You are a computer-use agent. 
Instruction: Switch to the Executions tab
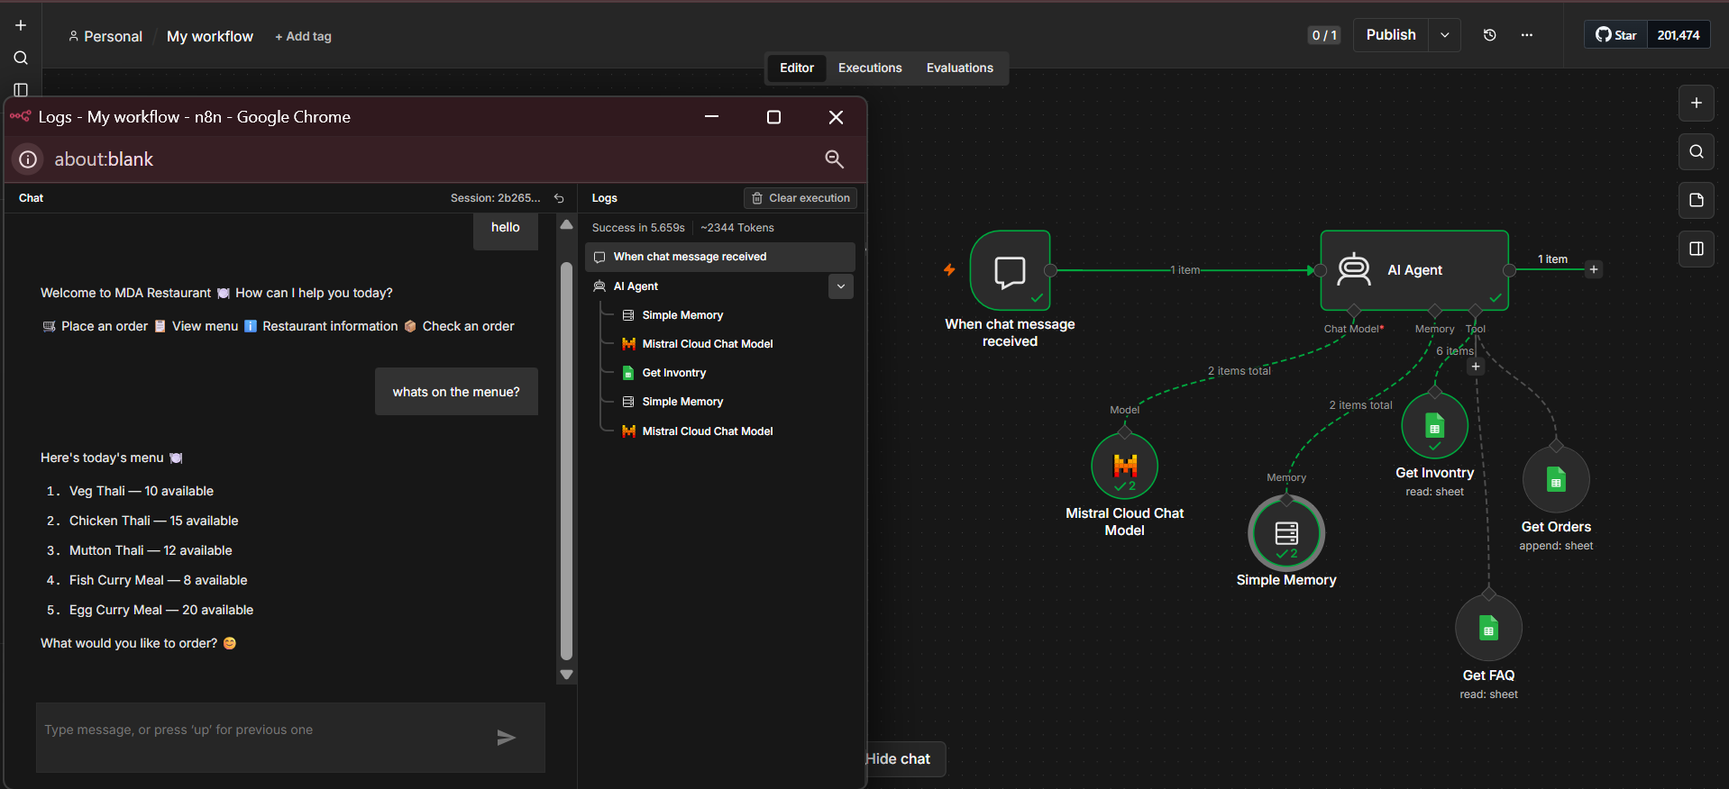tap(870, 68)
